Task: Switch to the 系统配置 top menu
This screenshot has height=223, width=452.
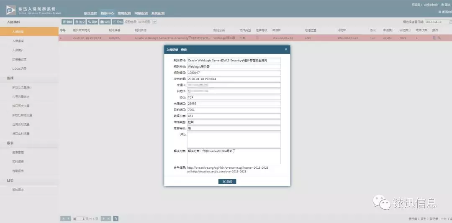Action: pyautogui.click(x=158, y=13)
